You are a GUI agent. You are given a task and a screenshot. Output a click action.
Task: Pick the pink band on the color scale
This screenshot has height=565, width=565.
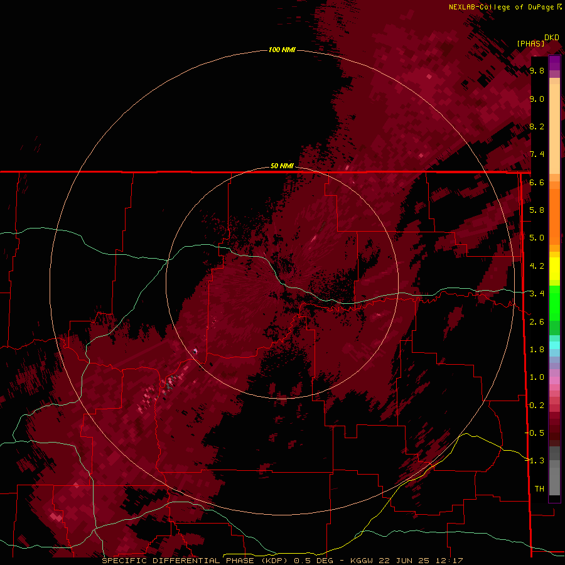point(554,380)
